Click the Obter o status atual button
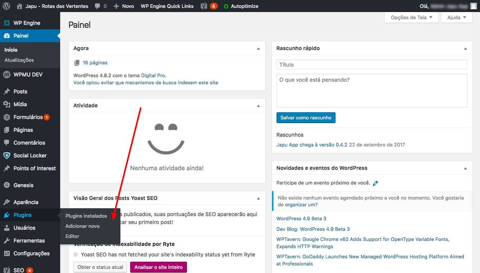Screen dimensions: 480x273 [100, 267]
